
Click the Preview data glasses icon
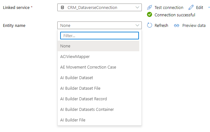[x=176, y=25]
